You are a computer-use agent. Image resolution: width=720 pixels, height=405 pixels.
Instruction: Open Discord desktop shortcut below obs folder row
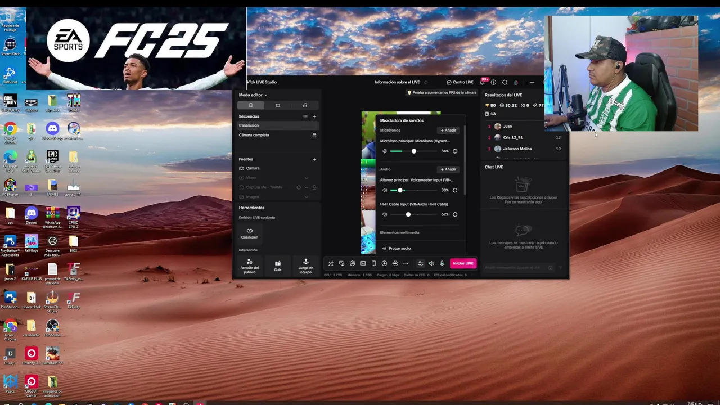coord(31,215)
